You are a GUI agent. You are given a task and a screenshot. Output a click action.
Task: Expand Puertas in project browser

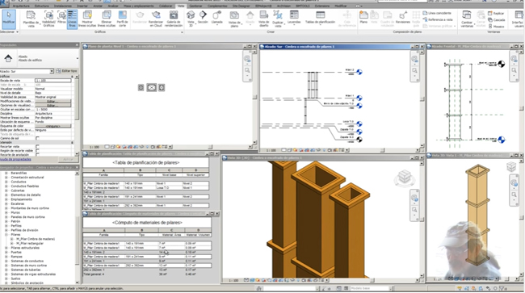coord(6,252)
